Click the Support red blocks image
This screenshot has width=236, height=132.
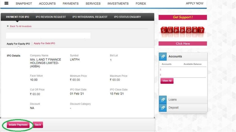click(183, 31)
